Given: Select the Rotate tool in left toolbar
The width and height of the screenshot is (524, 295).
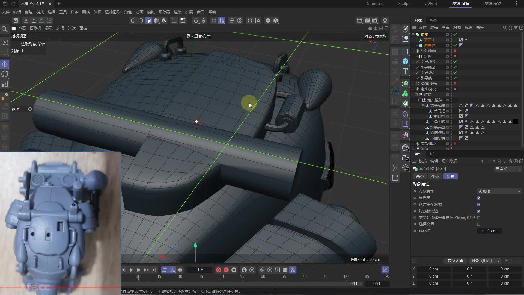Looking at the screenshot, I should (x=5, y=74).
